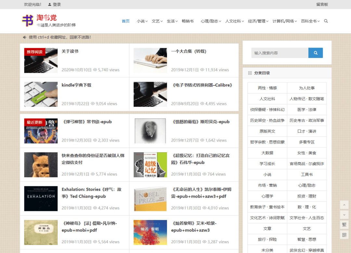Select the 侦探悬疑·惊悚科幻 category

click(267, 109)
